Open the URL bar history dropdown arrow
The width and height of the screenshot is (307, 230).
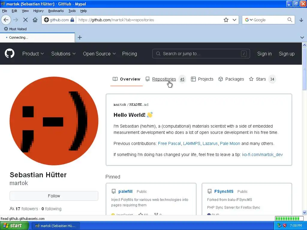[234, 20]
